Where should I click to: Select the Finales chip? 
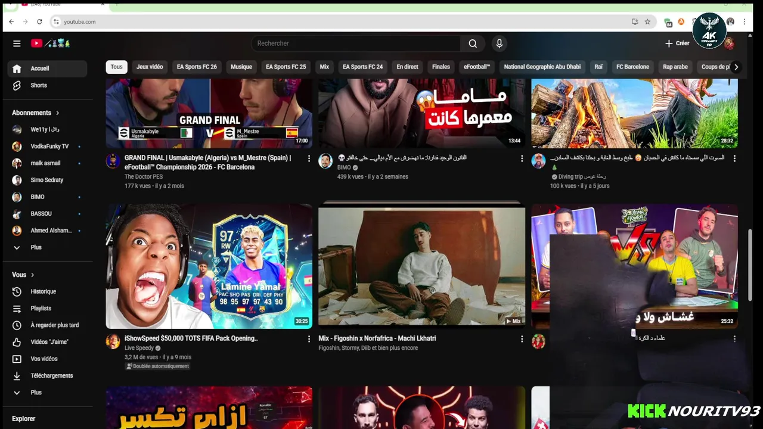441,67
